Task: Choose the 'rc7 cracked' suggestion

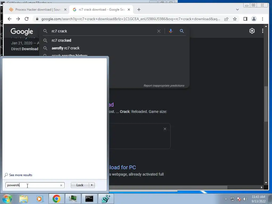Action: click(114, 40)
